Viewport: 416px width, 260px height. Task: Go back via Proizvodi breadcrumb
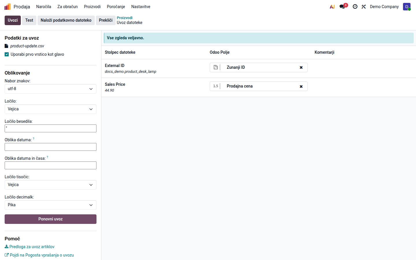pos(125,18)
